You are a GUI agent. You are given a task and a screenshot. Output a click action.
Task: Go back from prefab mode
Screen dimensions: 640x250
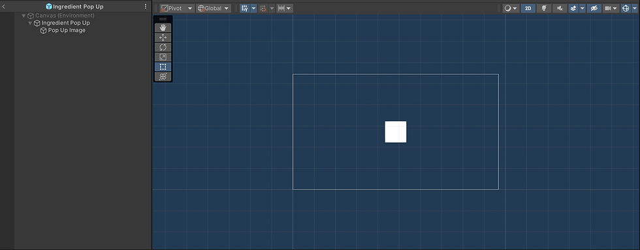click(4, 7)
